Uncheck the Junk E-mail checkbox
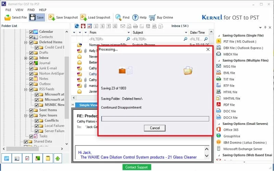The height and width of the screenshot is (171, 274). pyautogui.click(x=31, y=69)
